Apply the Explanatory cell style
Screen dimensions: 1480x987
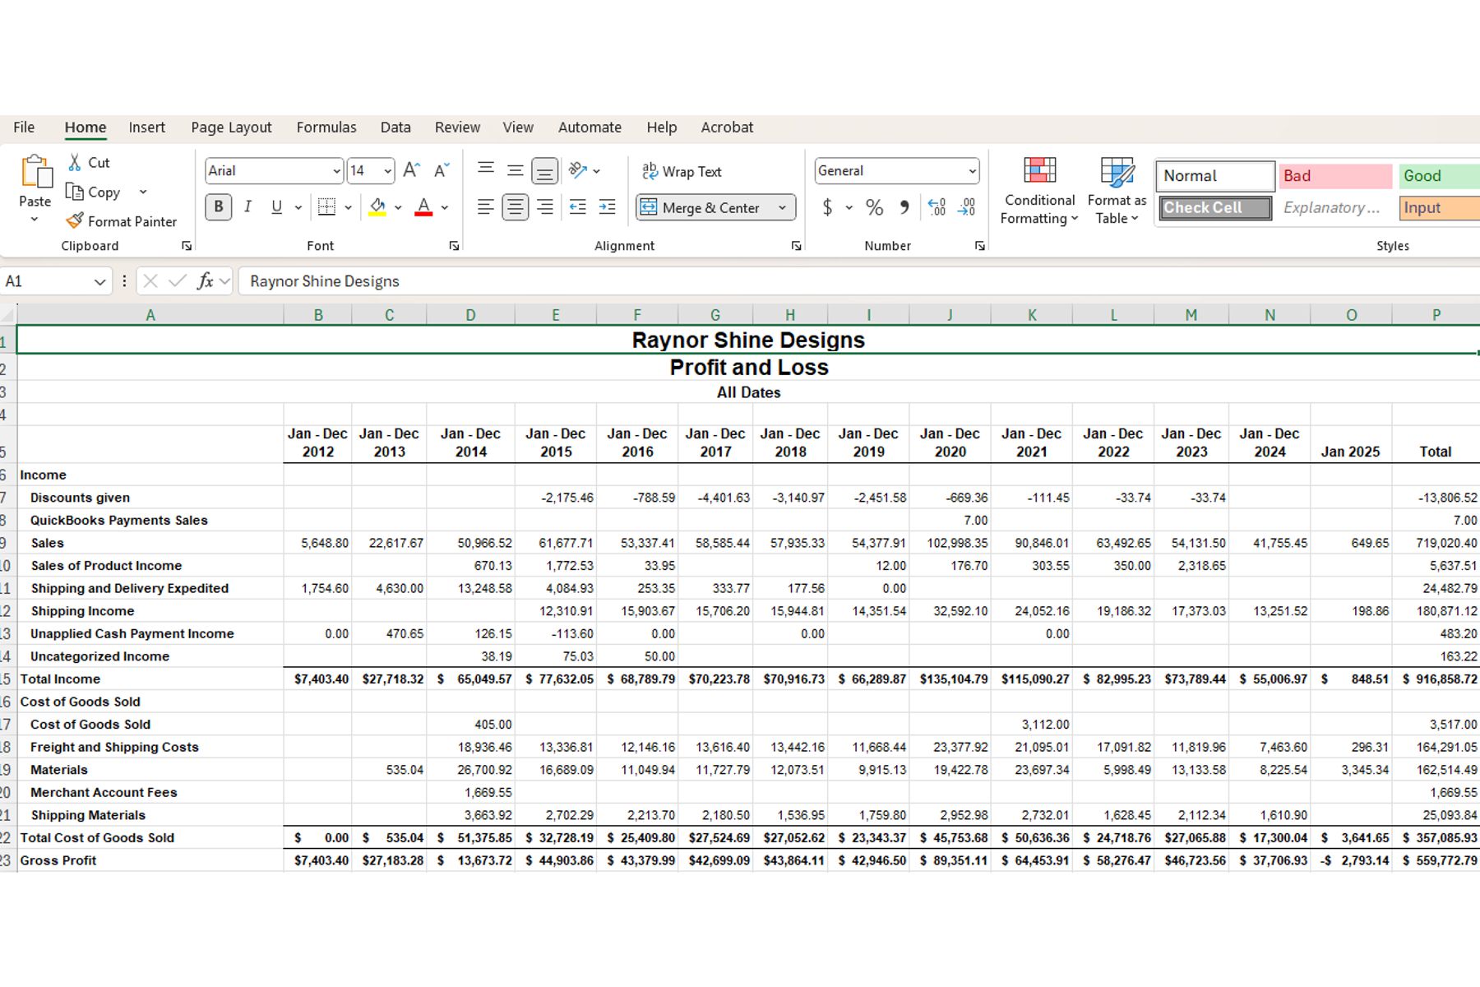tap(1335, 208)
